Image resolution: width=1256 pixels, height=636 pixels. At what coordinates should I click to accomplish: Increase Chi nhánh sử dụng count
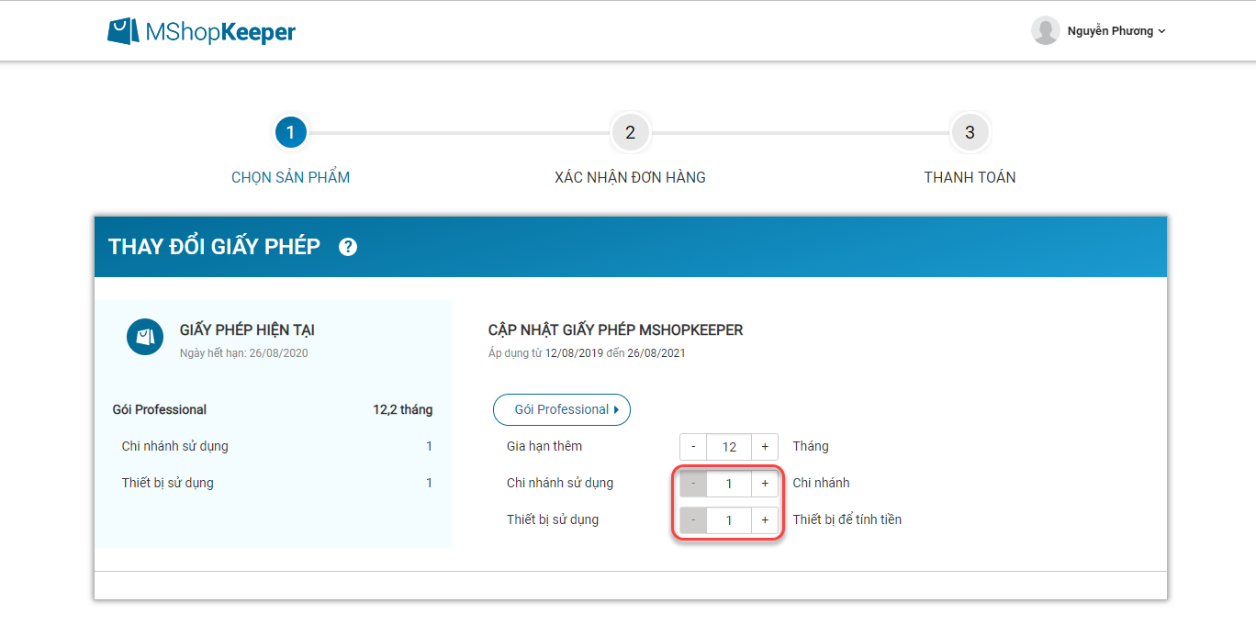point(765,484)
